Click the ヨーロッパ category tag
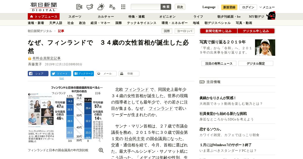Image resolution: width=303 pixels, height=159 pixels. pos(184,31)
